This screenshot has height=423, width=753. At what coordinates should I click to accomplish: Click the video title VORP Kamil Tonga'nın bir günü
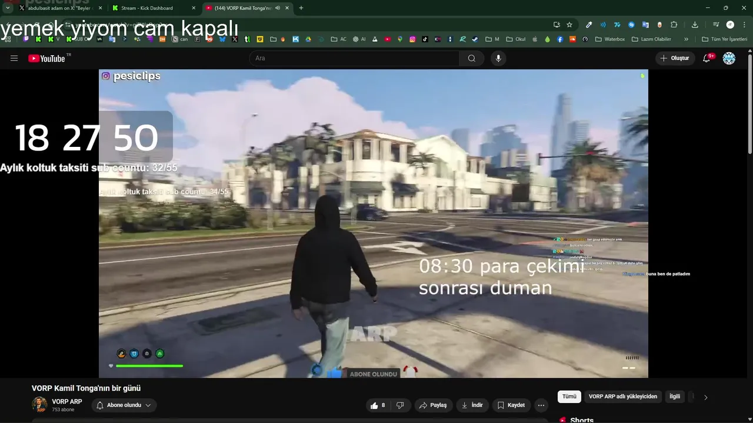coord(86,388)
